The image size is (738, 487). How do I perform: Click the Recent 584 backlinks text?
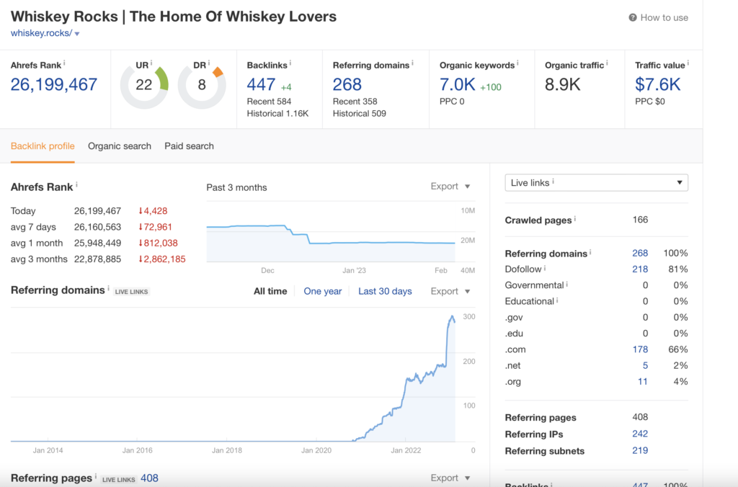point(269,101)
